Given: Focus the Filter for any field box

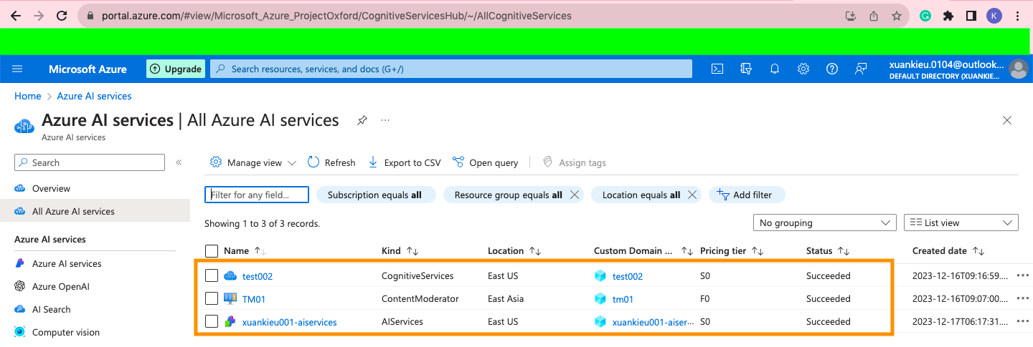Looking at the screenshot, I should [x=257, y=195].
